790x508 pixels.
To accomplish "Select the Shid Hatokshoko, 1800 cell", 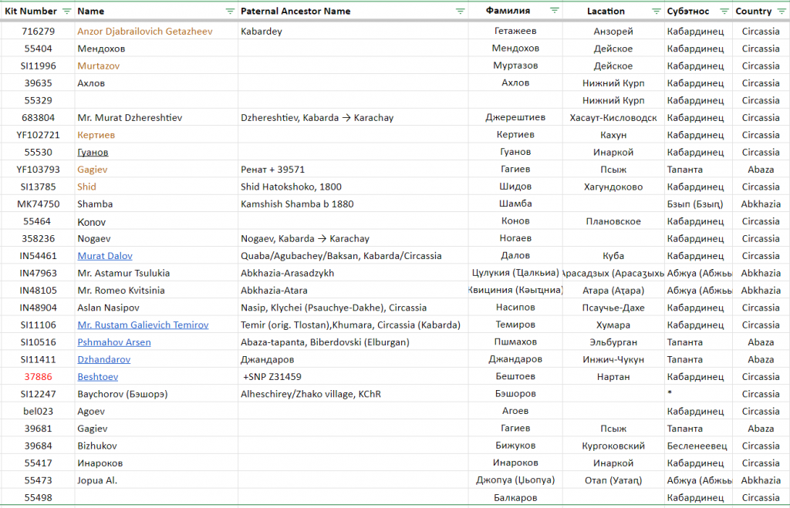I will coord(291,187).
